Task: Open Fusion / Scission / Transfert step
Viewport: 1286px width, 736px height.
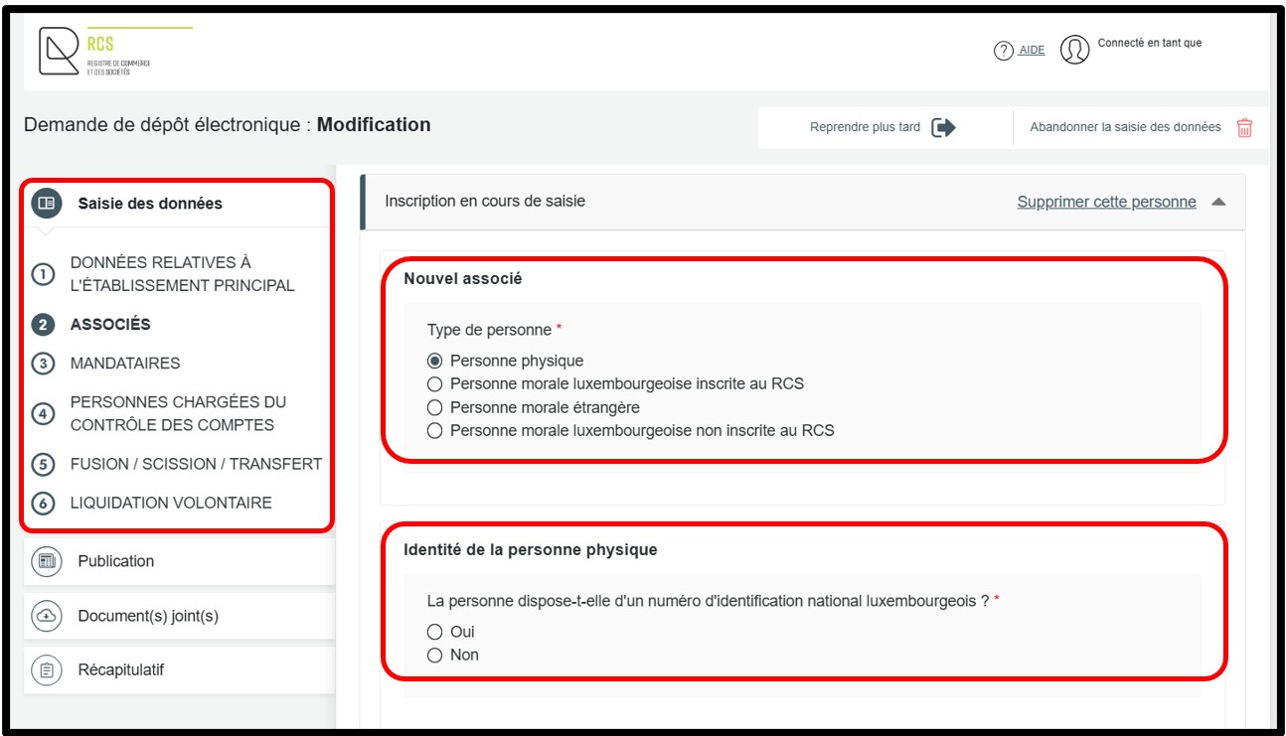Action: [196, 464]
